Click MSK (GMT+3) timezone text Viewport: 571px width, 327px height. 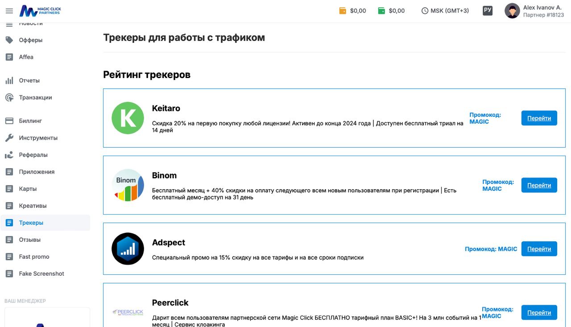[x=450, y=11]
